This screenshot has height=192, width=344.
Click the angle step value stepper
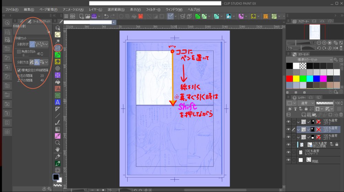[42, 54]
